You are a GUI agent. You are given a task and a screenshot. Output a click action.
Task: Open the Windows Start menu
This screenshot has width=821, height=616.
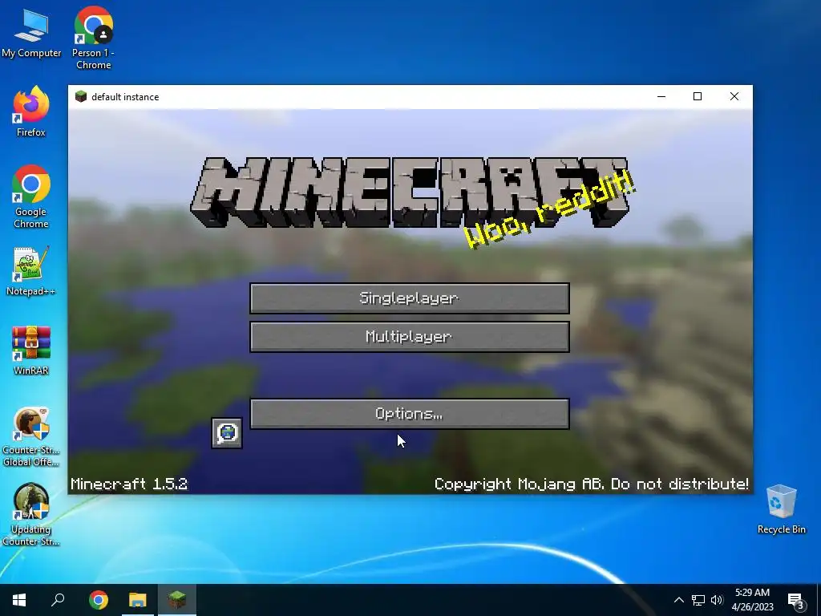tap(19, 600)
